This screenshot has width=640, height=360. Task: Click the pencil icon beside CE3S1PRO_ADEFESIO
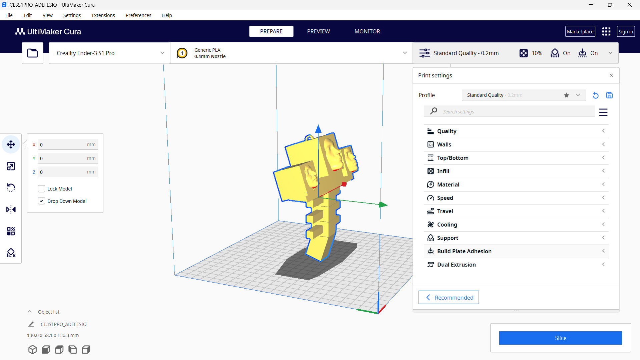click(31, 324)
